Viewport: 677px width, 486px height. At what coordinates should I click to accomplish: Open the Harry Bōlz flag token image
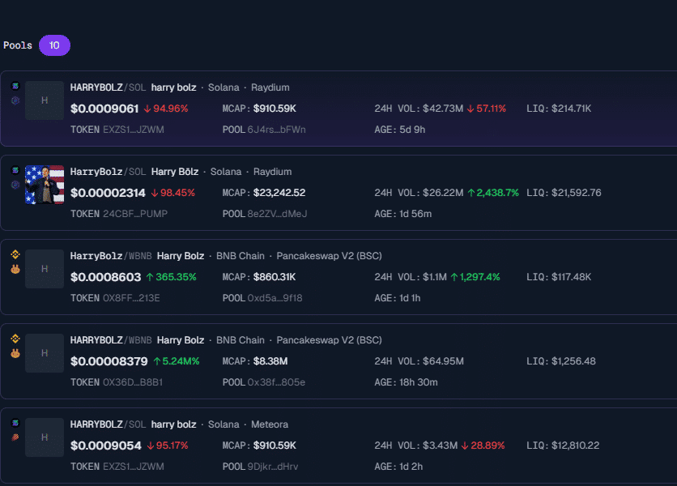coord(45,185)
